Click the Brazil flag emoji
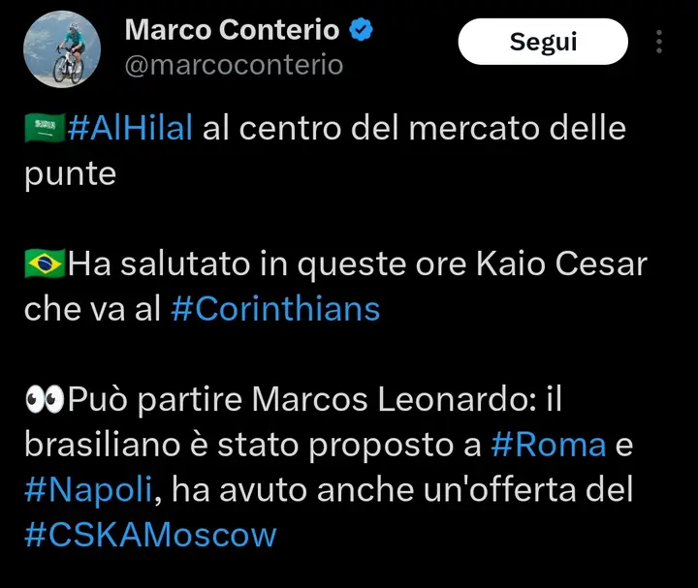Viewport: 698px width, 588px height. pos(45,263)
